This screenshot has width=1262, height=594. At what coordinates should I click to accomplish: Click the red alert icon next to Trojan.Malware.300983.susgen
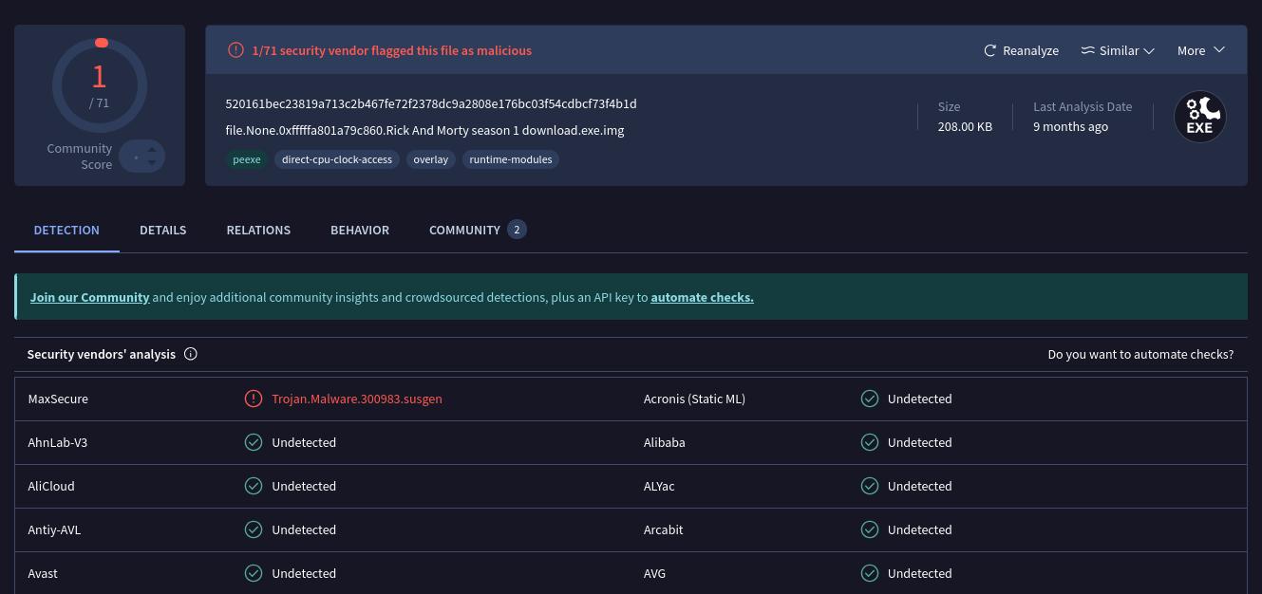(254, 399)
